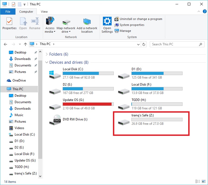208x185 pixels.
Task: Click the Properties ribbon icon
Action: click(9, 23)
